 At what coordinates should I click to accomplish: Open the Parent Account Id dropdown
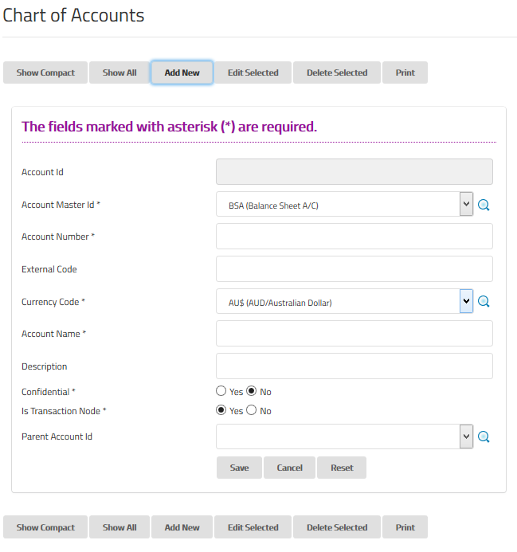click(467, 437)
